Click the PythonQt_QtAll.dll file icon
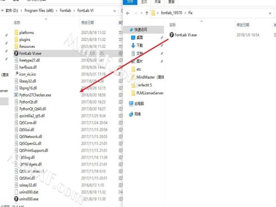276x207 pixels. click(x=17, y=109)
